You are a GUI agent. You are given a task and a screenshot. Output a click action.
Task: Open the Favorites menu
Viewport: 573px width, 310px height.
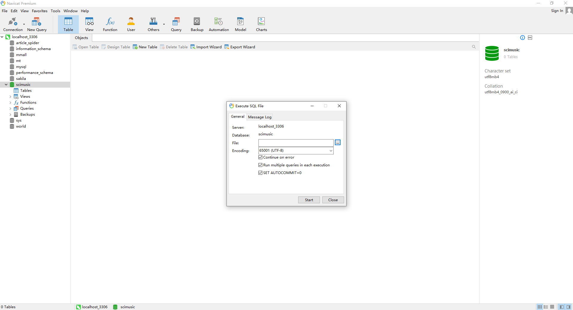pyautogui.click(x=40, y=11)
